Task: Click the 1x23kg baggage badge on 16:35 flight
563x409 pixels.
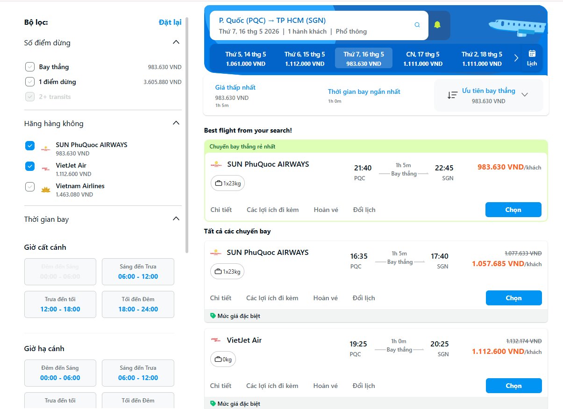Action: (x=227, y=271)
